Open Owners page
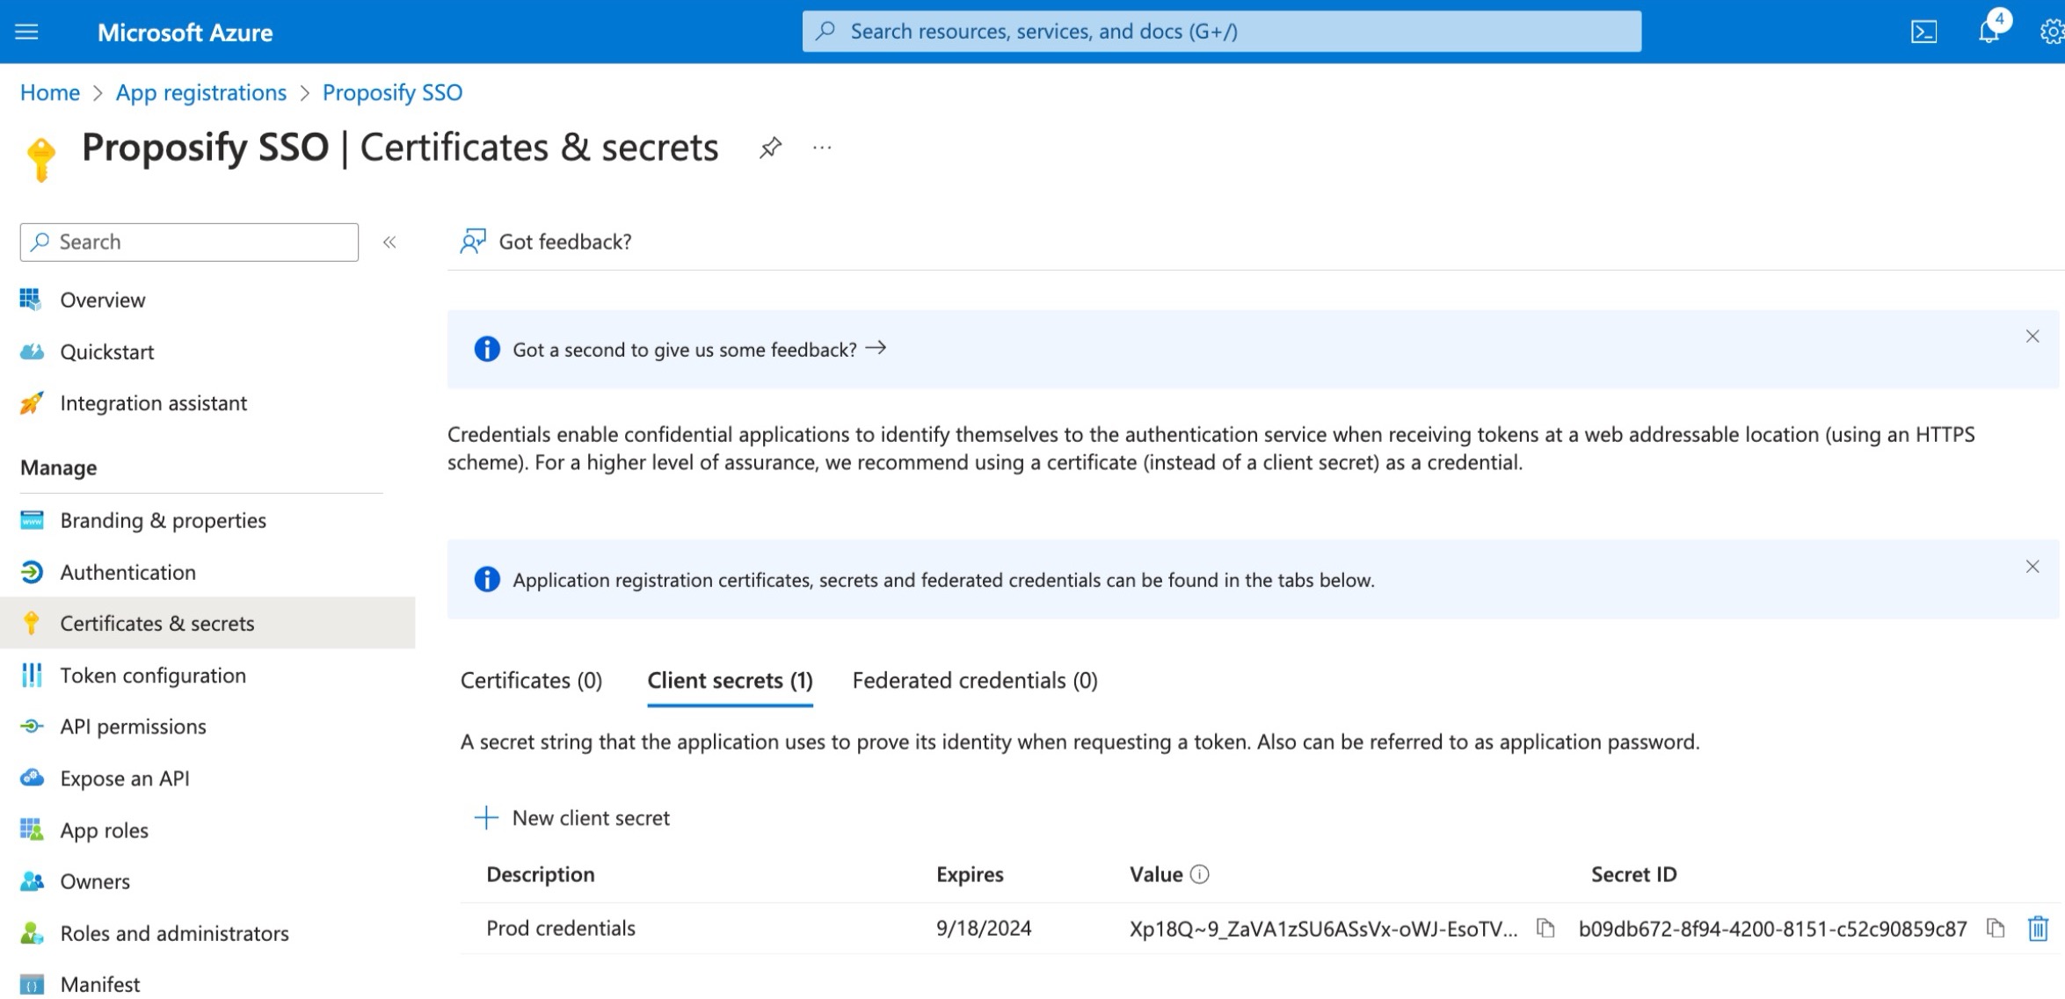This screenshot has width=2065, height=999. (95, 881)
